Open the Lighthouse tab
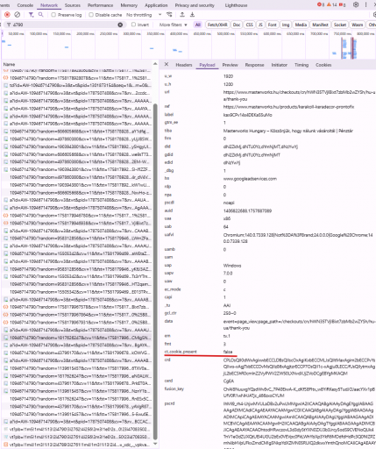 tap(236, 5)
